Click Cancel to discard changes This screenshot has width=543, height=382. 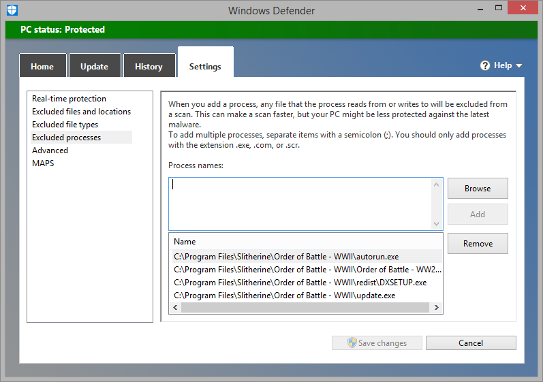click(471, 343)
